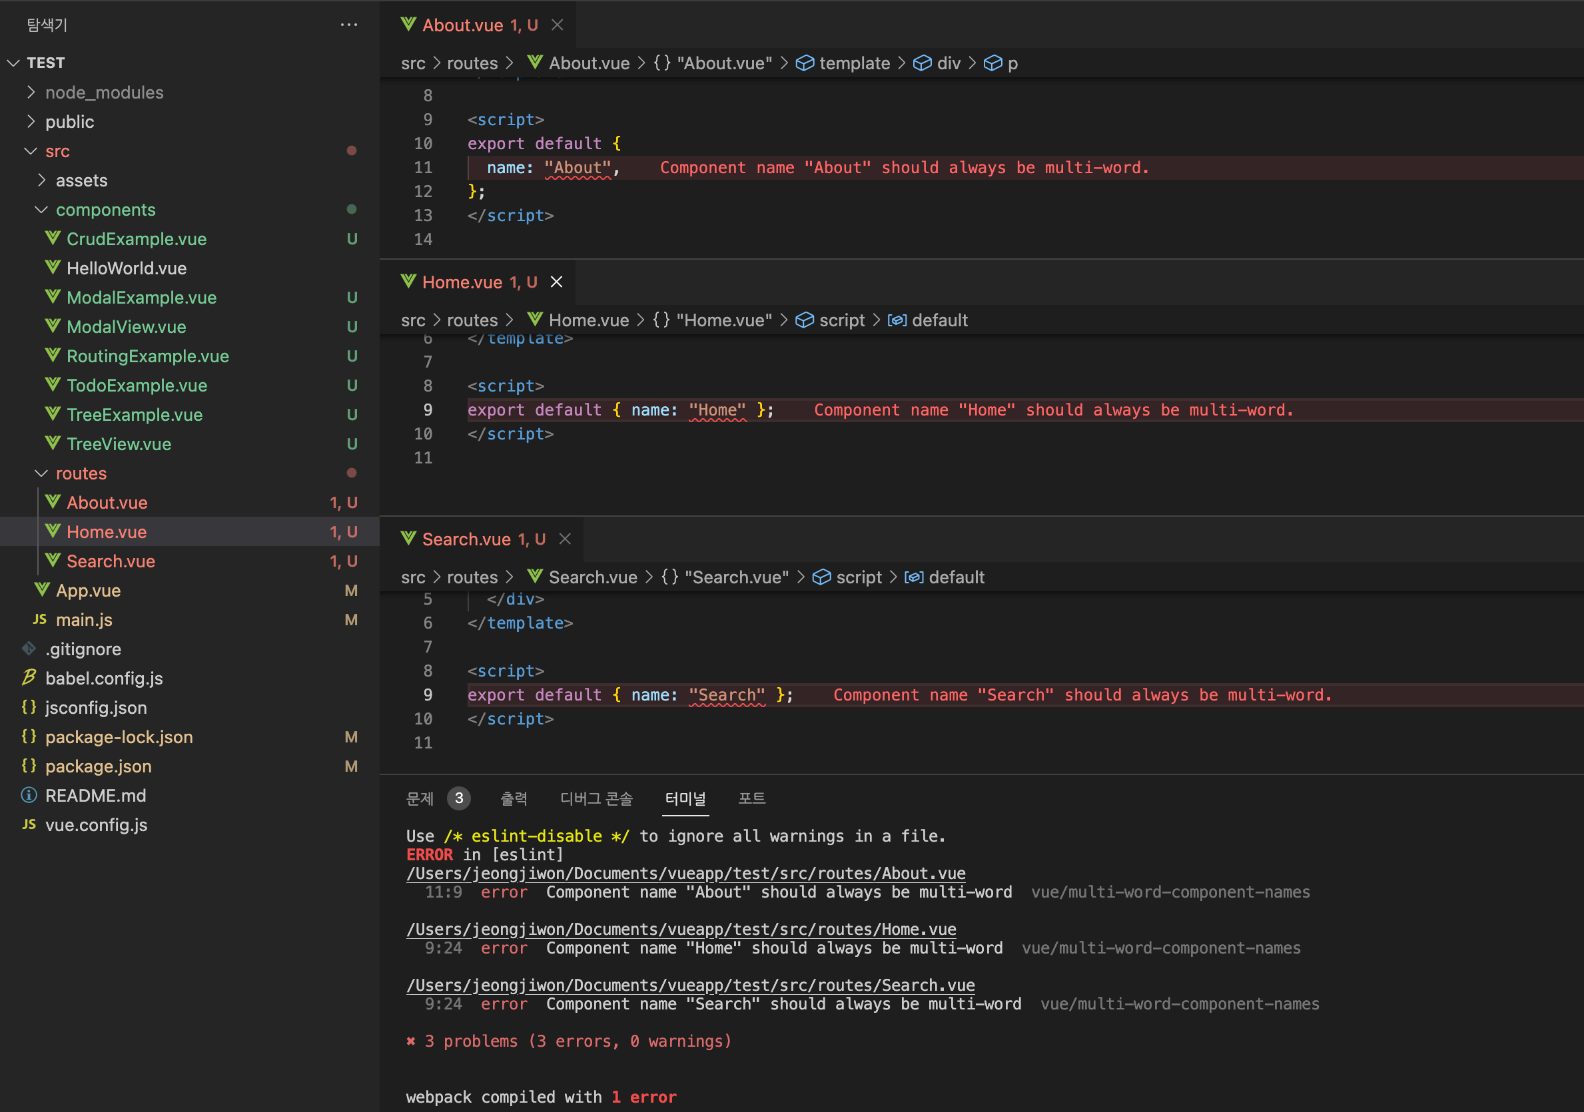
Task: Click the info icon next to README.md
Action: (x=28, y=795)
